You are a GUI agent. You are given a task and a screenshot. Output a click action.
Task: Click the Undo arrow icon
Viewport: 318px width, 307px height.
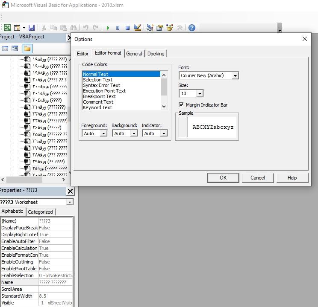[86, 28]
